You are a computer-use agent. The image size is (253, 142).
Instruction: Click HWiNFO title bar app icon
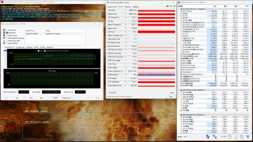(179, 3)
